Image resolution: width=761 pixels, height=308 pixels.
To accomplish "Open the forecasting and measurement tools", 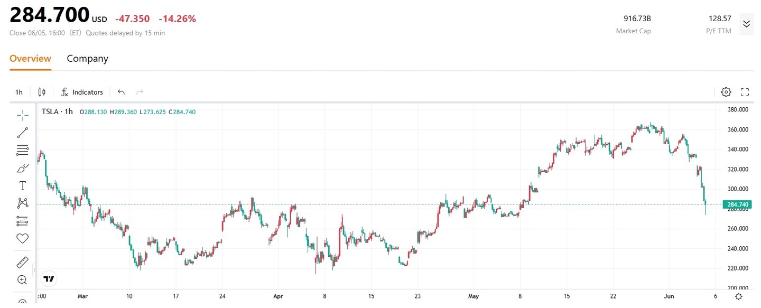I will tap(23, 221).
